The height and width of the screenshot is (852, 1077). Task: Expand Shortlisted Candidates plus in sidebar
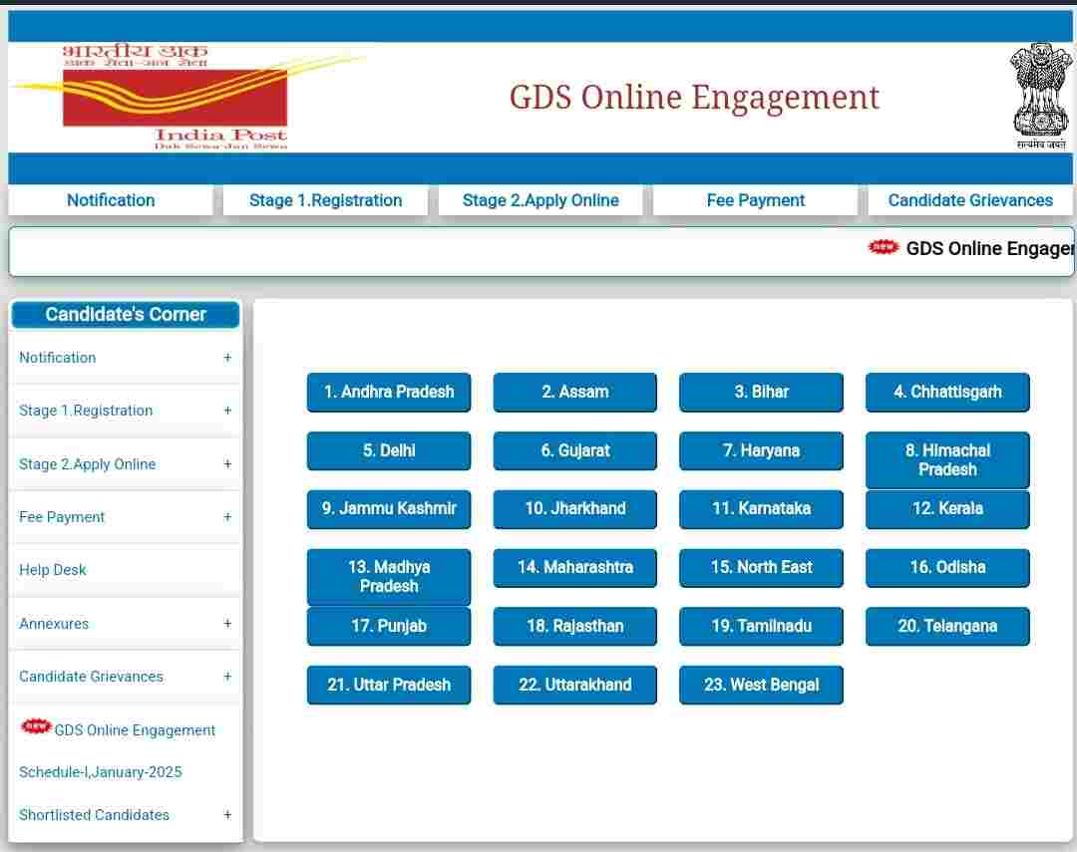[227, 815]
